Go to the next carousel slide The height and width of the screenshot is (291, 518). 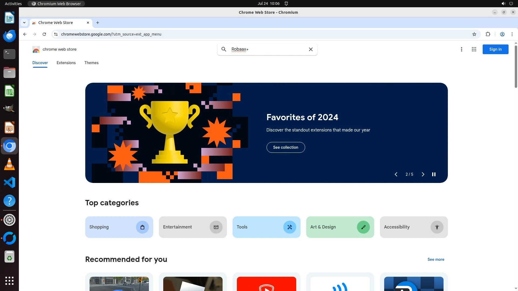click(423, 174)
